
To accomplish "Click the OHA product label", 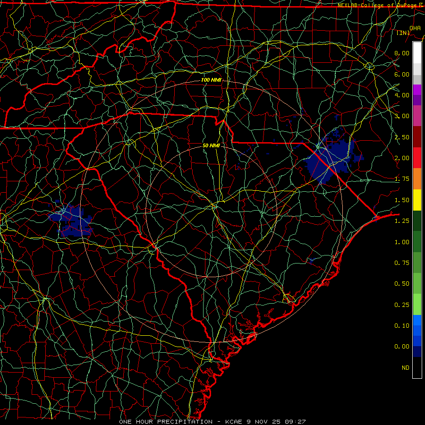I will pos(415,28).
